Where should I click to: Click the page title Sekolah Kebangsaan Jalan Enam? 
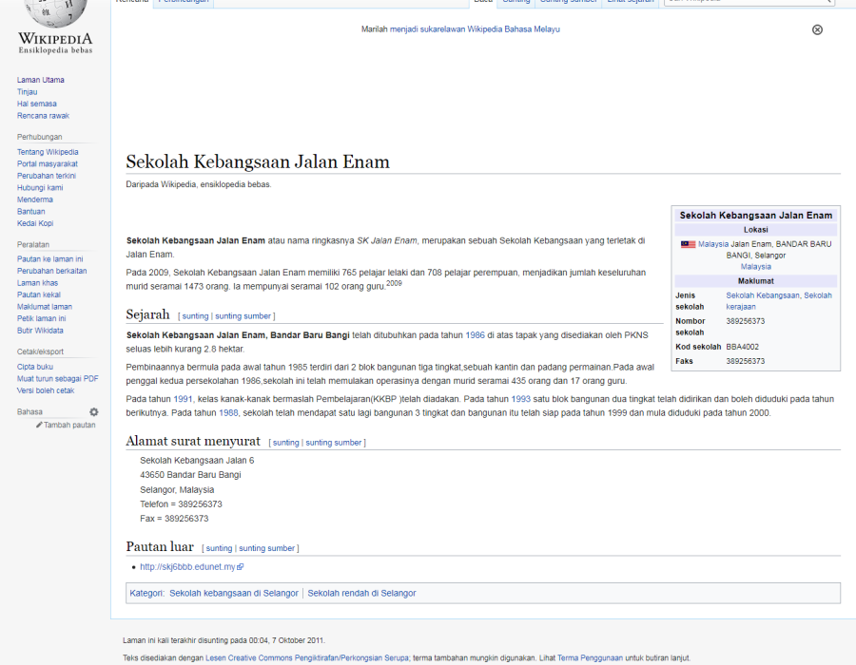(x=258, y=161)
